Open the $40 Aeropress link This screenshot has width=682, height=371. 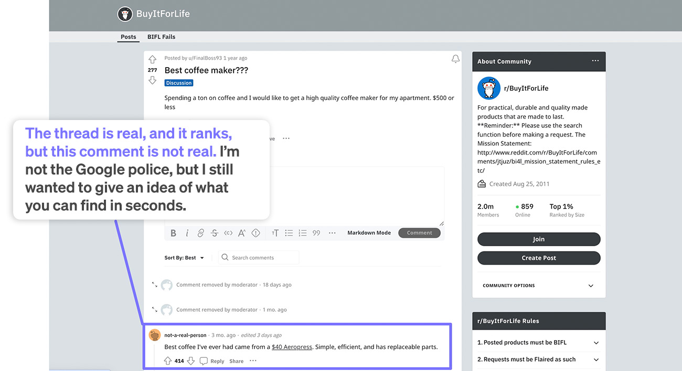[292, 347]
